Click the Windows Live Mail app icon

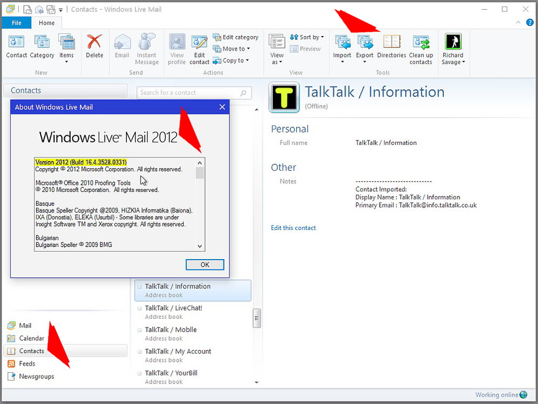click(10, 9)
